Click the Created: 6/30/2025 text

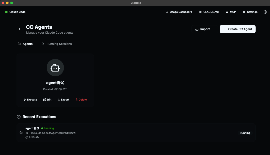point(55,89)
